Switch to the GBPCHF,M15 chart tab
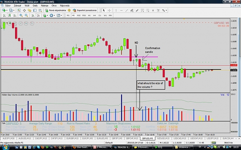 click(x=132, y=138)
